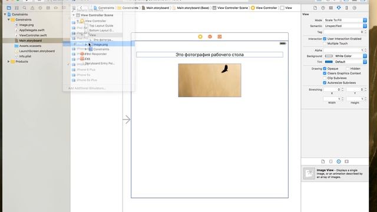Viewport: 377px width, 212px height.
Task: Open the Test navigator icon
Action: click(40, 8)
